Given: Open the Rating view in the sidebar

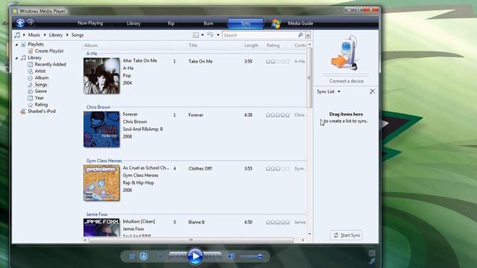Looking at the screenshot, I should tap(41, 104).
